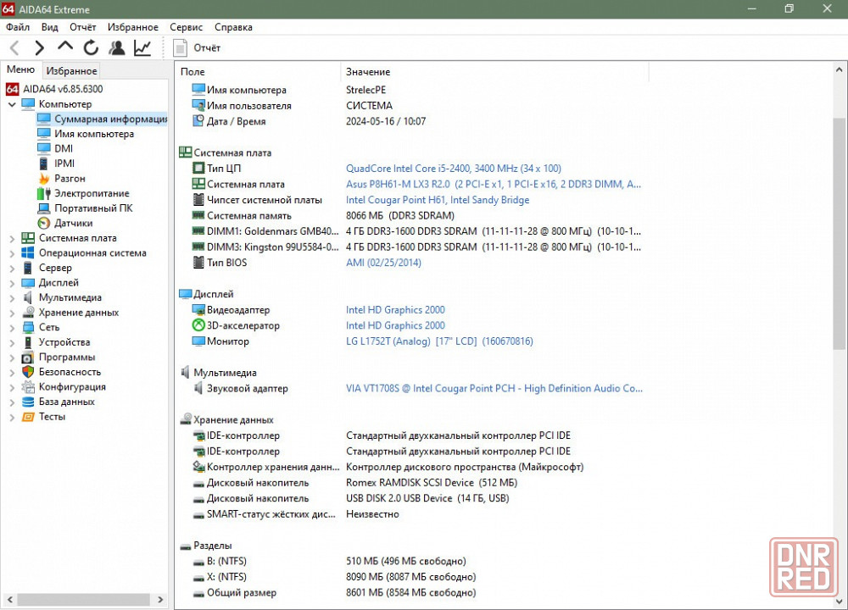The image size is (848, 610).
Task: Click the tree pane scroll right arrow
Action: tap(160, 600)
